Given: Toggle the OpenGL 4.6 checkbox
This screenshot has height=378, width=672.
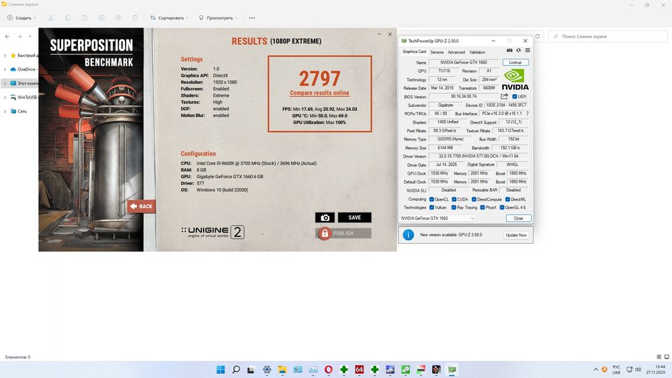Looking at the screenshot, I should pyautogui.click(x=502, y=207).
